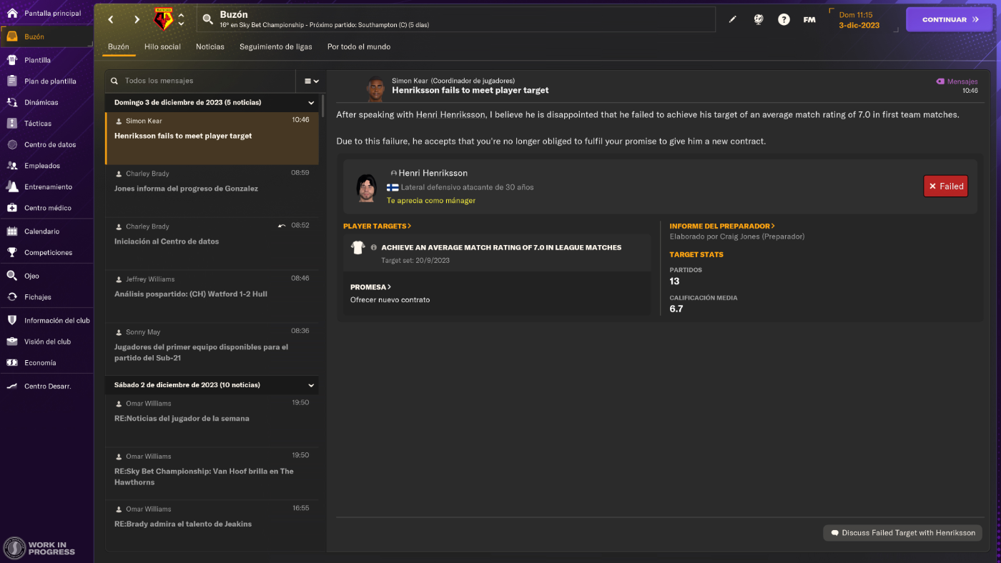Click the Watford club badge
Screen dimensions: 1001x563
point(164,19)
